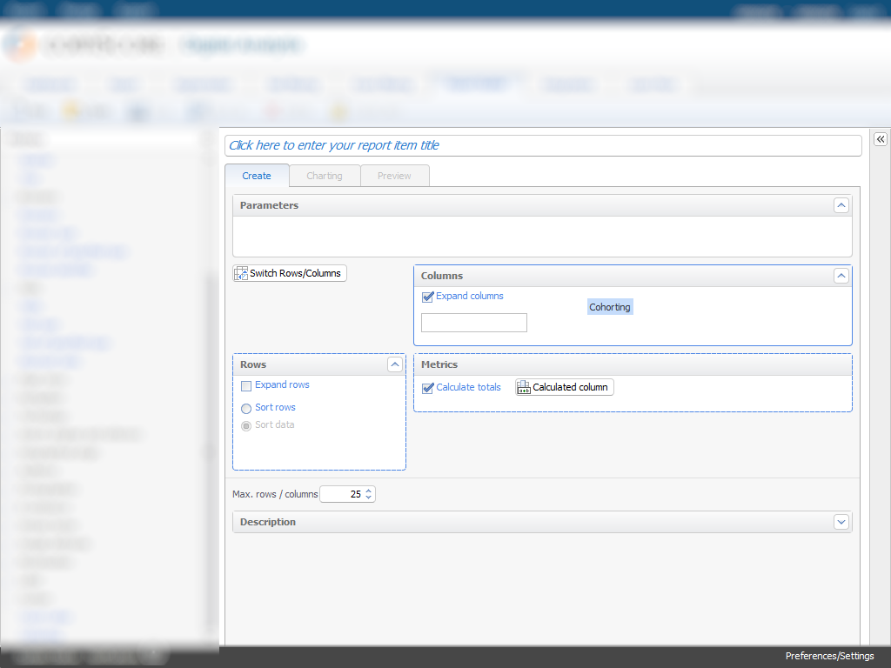The image size is (891, 668).
Task: Open Preferences/Settings link
Action: (x=829, y=656)
